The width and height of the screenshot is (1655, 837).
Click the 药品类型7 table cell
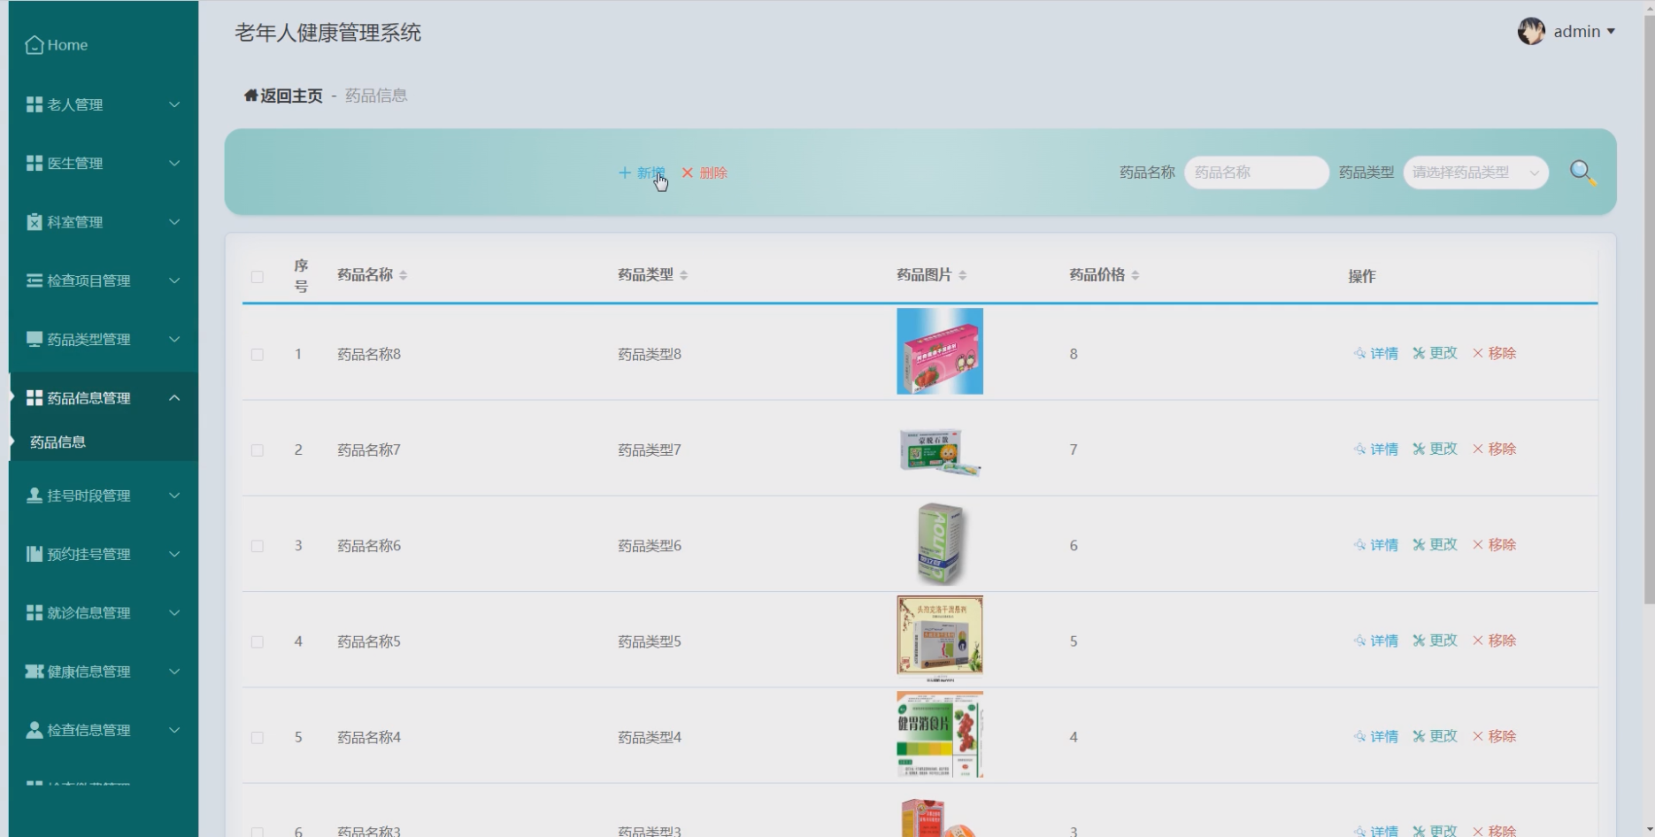coord(650,449)
